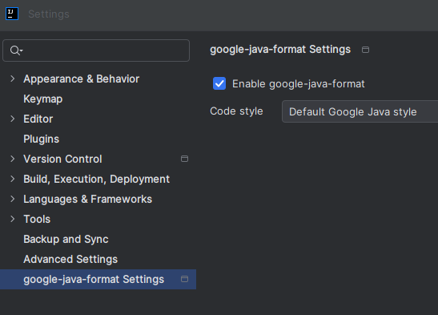This screenshot has height=315, width=438.
Task: Open the Code style dropdown
Action: pos(360,111)
